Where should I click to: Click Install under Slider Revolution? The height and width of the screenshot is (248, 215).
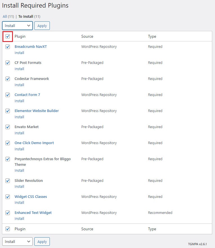[19, 186]
